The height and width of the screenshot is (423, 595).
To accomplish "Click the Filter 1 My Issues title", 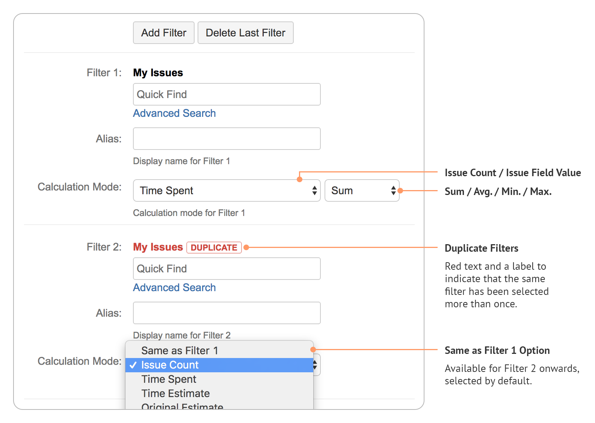I will pyautogui.click(x=158, y=73).
